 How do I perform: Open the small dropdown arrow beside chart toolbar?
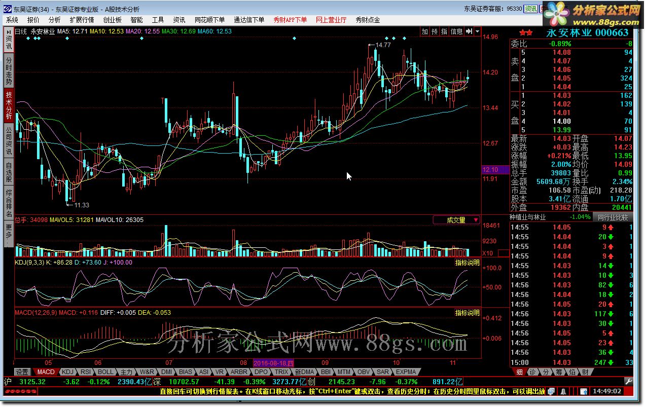pos(477,31)
